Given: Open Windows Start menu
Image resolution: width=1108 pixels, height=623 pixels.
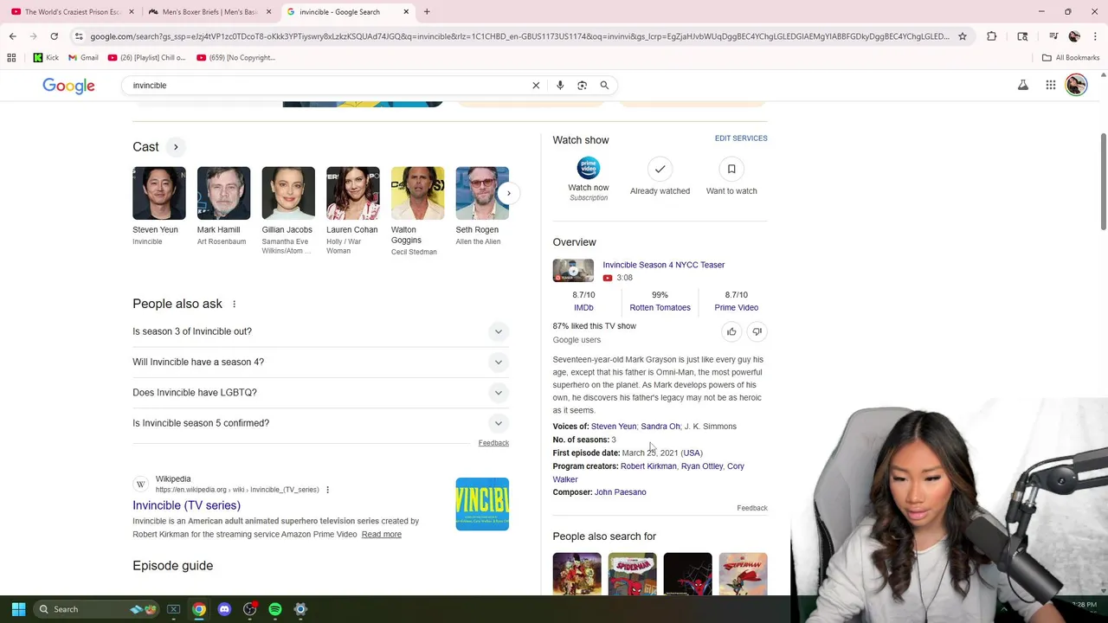Looking at the screenshot, I should pyautogui.click(x=18, y=609).
